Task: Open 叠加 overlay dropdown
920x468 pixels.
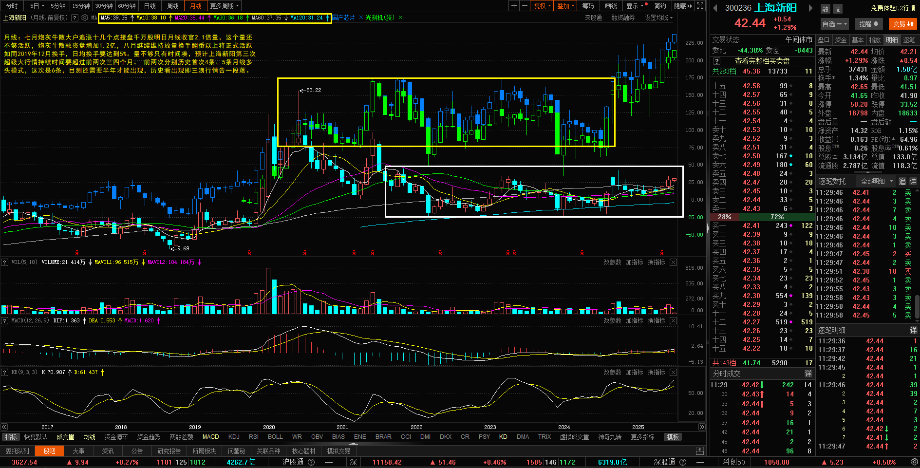Action: (x=565, y=6)
